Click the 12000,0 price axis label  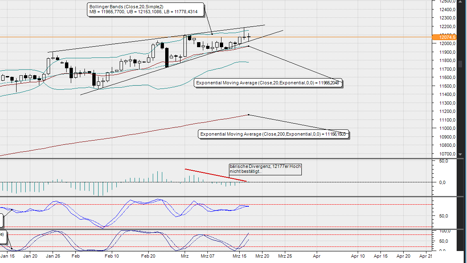point(448,43)
